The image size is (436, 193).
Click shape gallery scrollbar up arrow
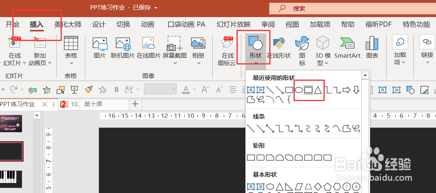tap(365, 75)
